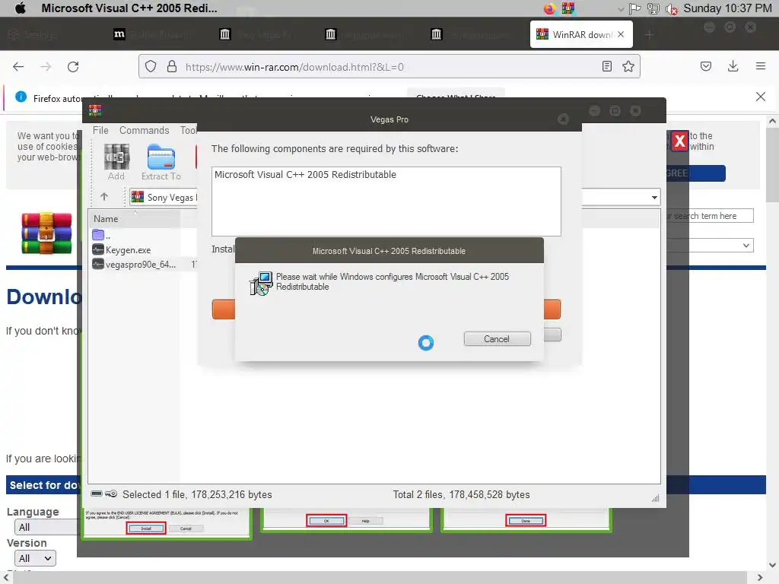Click the win-rar.com URL address field
The width and height of the screenshot is (779, 584).
(x=389, y=67)
